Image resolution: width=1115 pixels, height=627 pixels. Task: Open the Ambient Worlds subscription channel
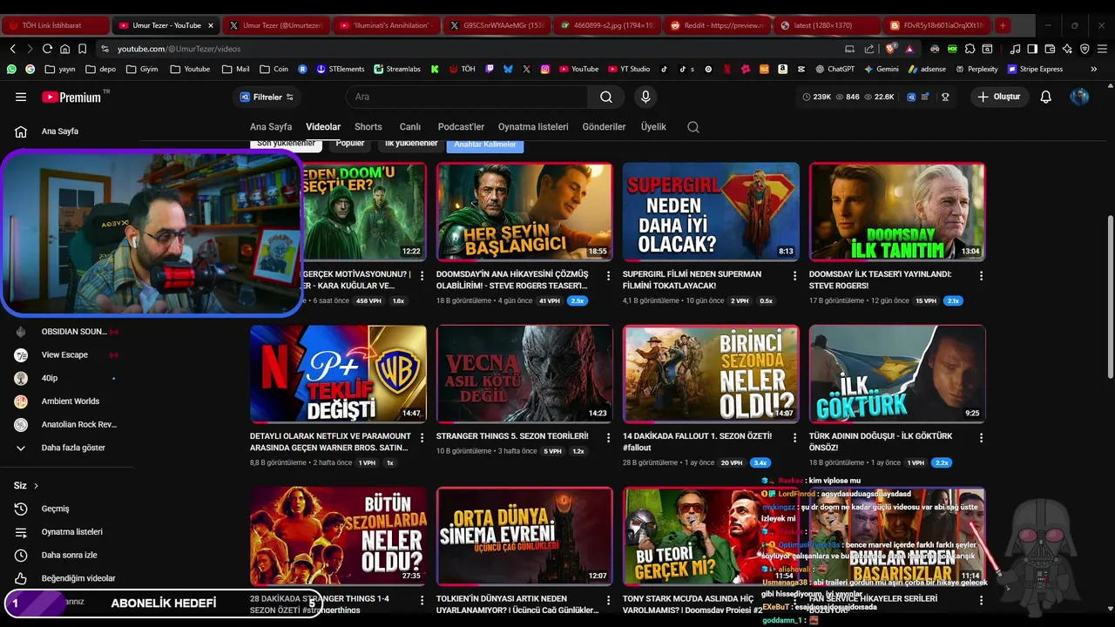click(70, 401)
